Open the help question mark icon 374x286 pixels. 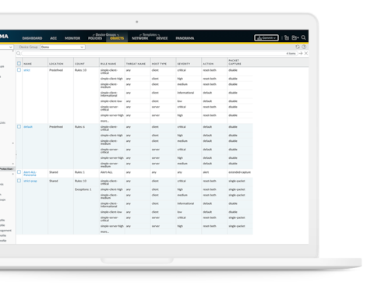(304, 47)
